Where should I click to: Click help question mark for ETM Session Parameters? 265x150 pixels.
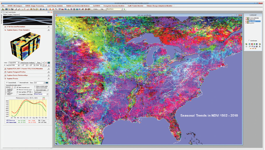click(48, 27)
